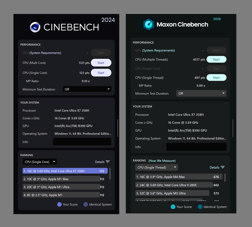Open Minimum Test Duration dropdown in Cinebench 2024
The height and width of the screenshot is (227, 252).
click(x=87, y=89)
